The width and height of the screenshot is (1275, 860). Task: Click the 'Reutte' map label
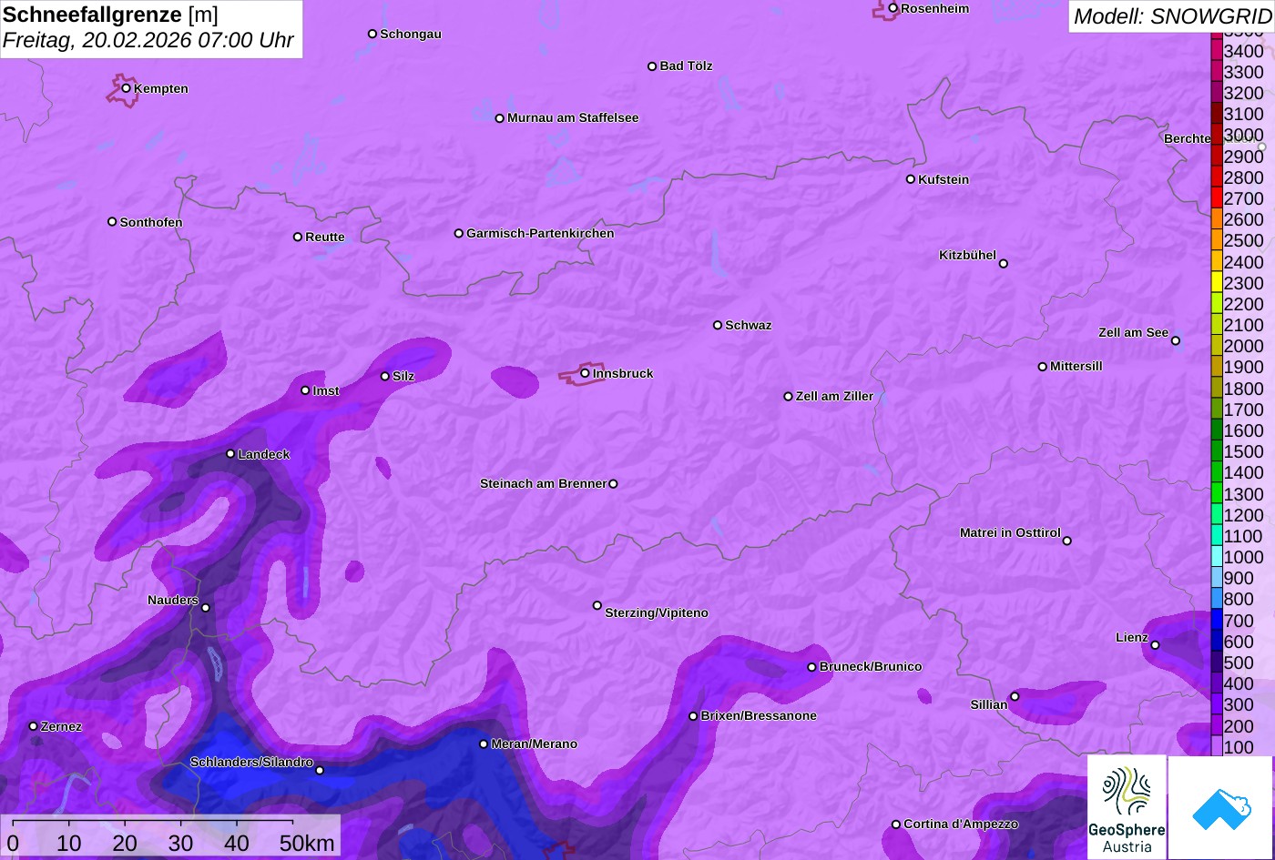click(x=325, y=237)
